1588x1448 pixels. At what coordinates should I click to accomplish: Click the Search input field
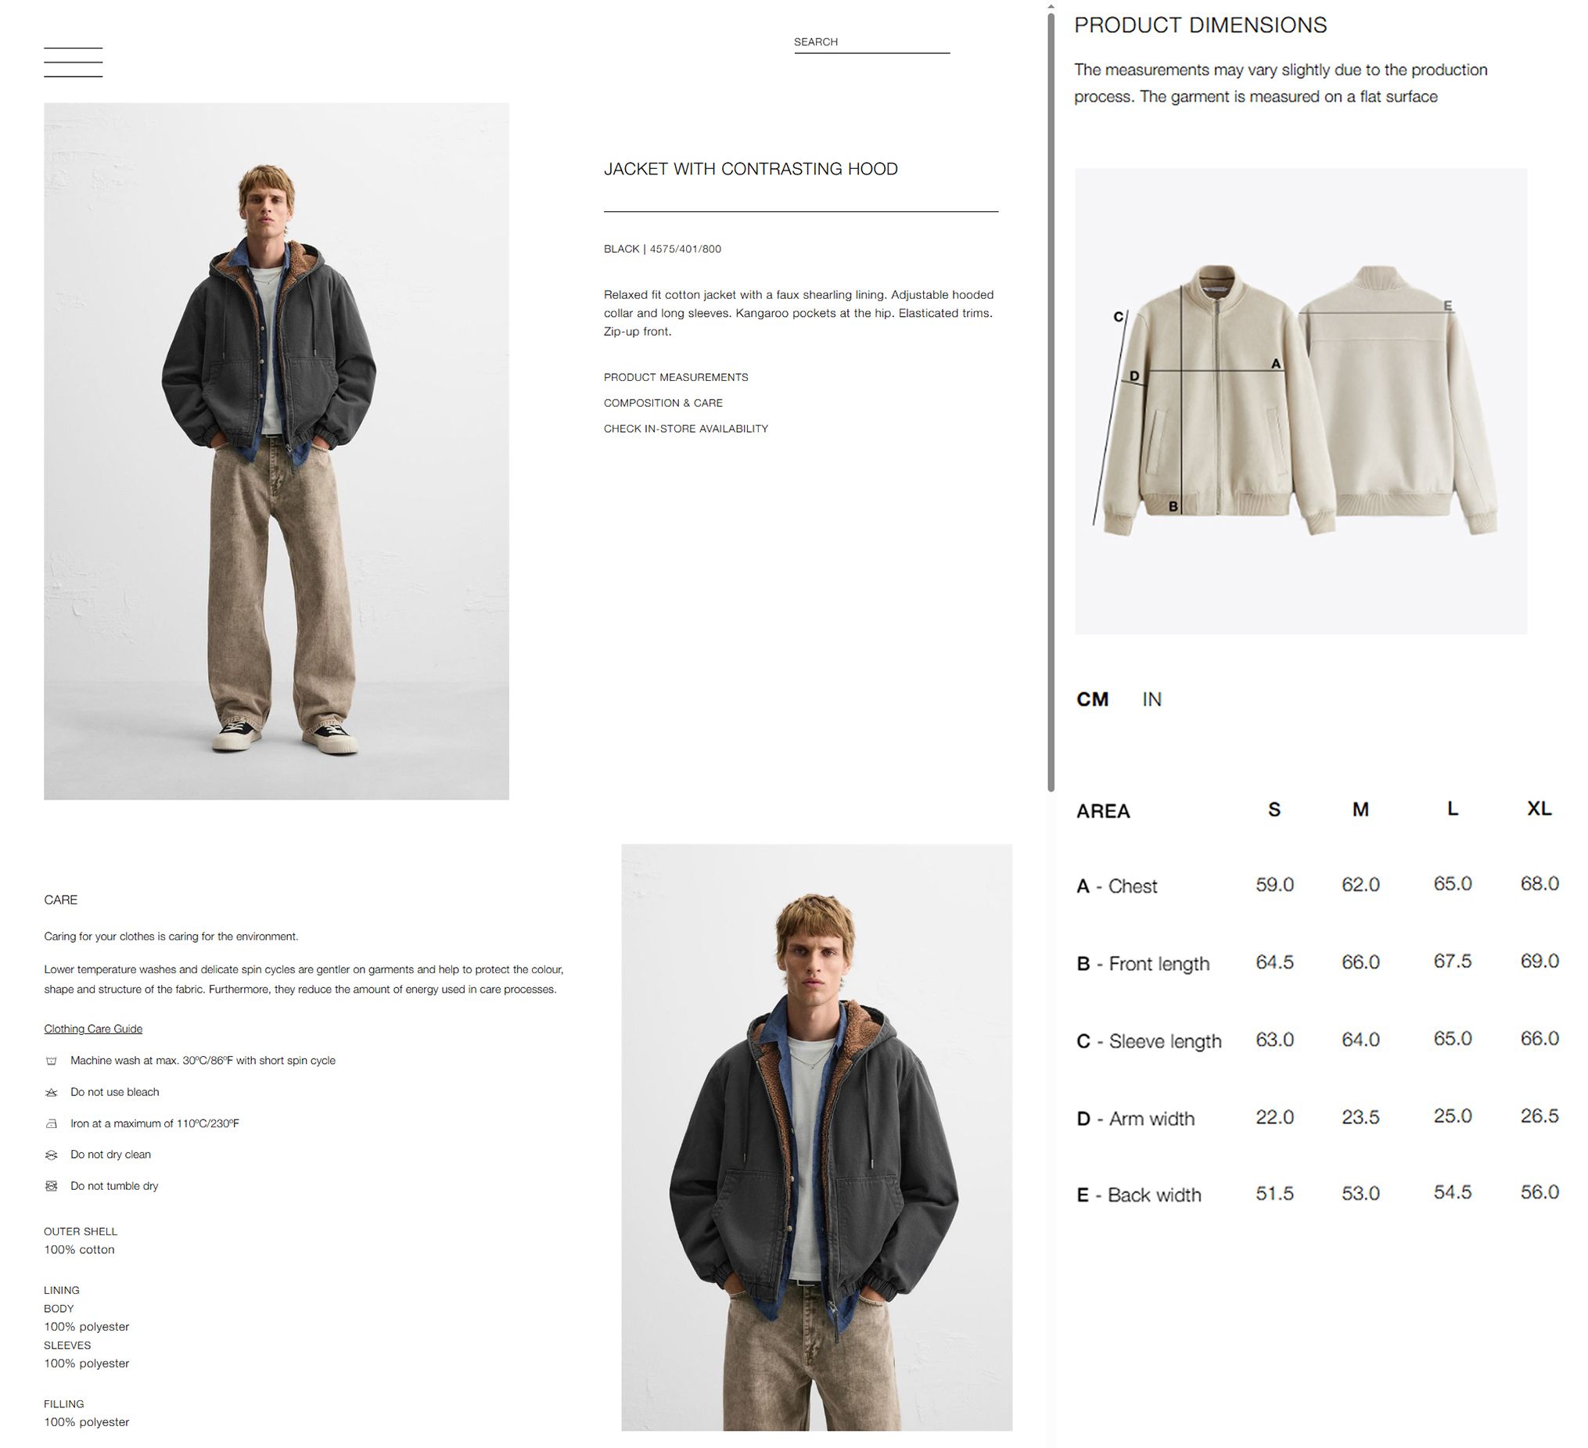pyautogui.click(x=872, y=42)
